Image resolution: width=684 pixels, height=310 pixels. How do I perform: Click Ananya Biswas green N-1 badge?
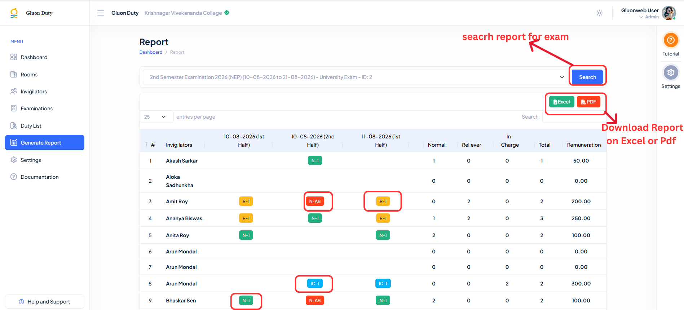pyautogui.click(x=315, y=218)
